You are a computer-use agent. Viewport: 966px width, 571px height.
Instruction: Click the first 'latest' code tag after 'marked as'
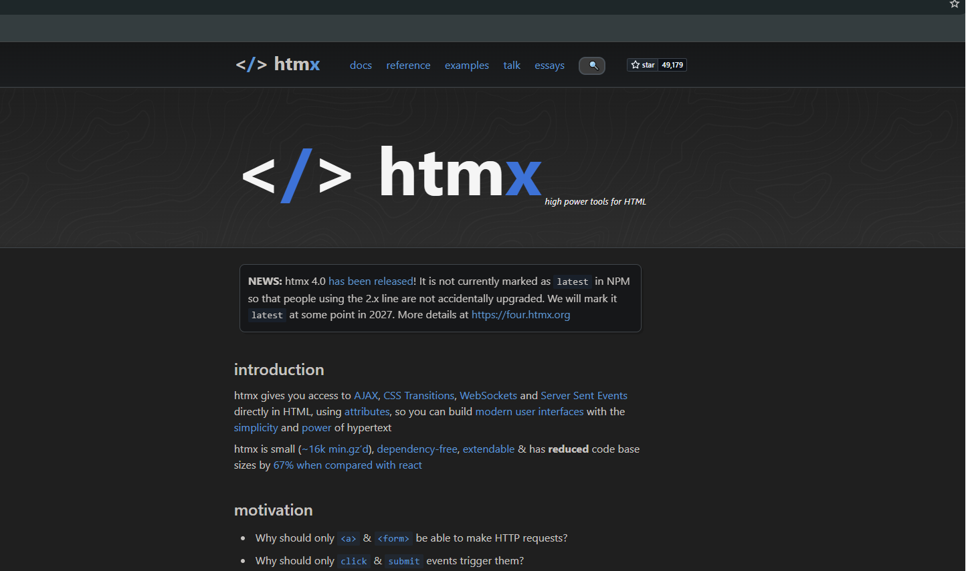coord(573,282)
